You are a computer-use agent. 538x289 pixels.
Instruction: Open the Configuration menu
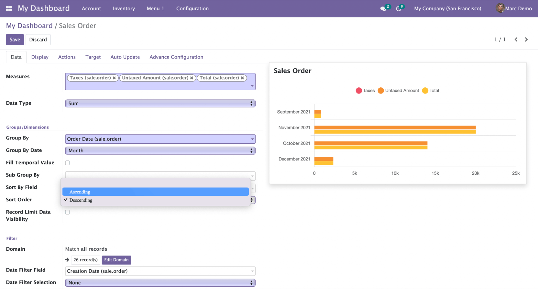click(x=192, y=9)
